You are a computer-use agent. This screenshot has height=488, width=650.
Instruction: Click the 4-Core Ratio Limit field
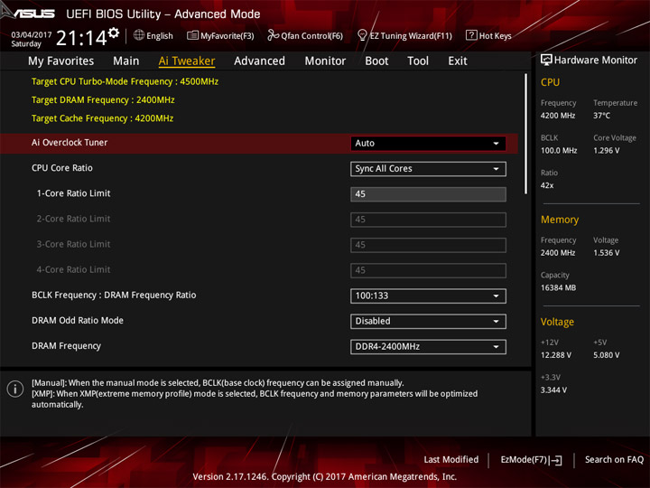[428, 270]
